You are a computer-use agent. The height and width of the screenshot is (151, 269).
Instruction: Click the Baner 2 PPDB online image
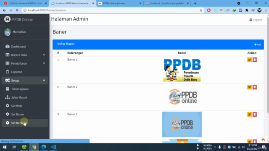[x=183, y=97]
